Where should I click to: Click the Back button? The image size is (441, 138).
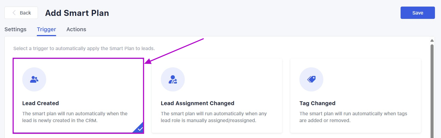[x=21, y=13]
